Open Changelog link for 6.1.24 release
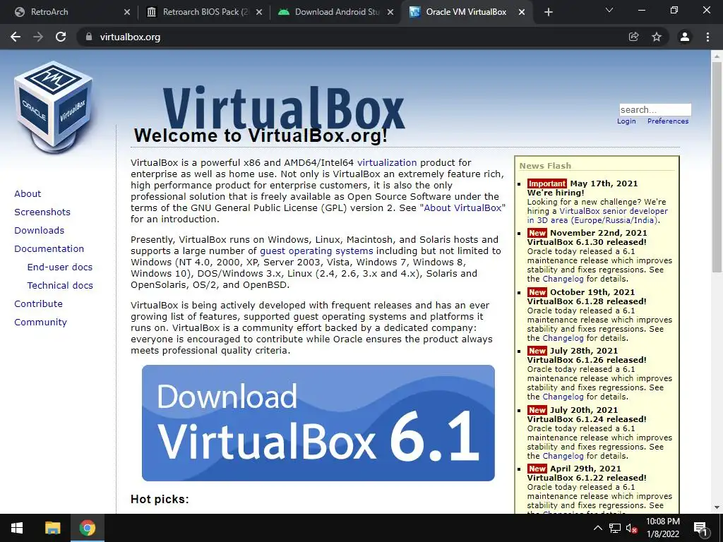This screenshot has width=723, height=542. 563,456
